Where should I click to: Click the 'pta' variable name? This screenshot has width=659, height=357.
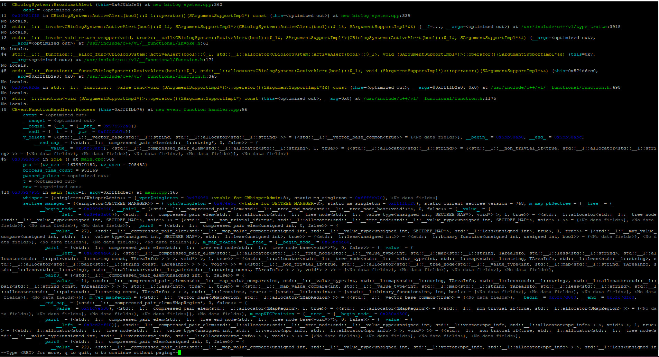[27, 165]
